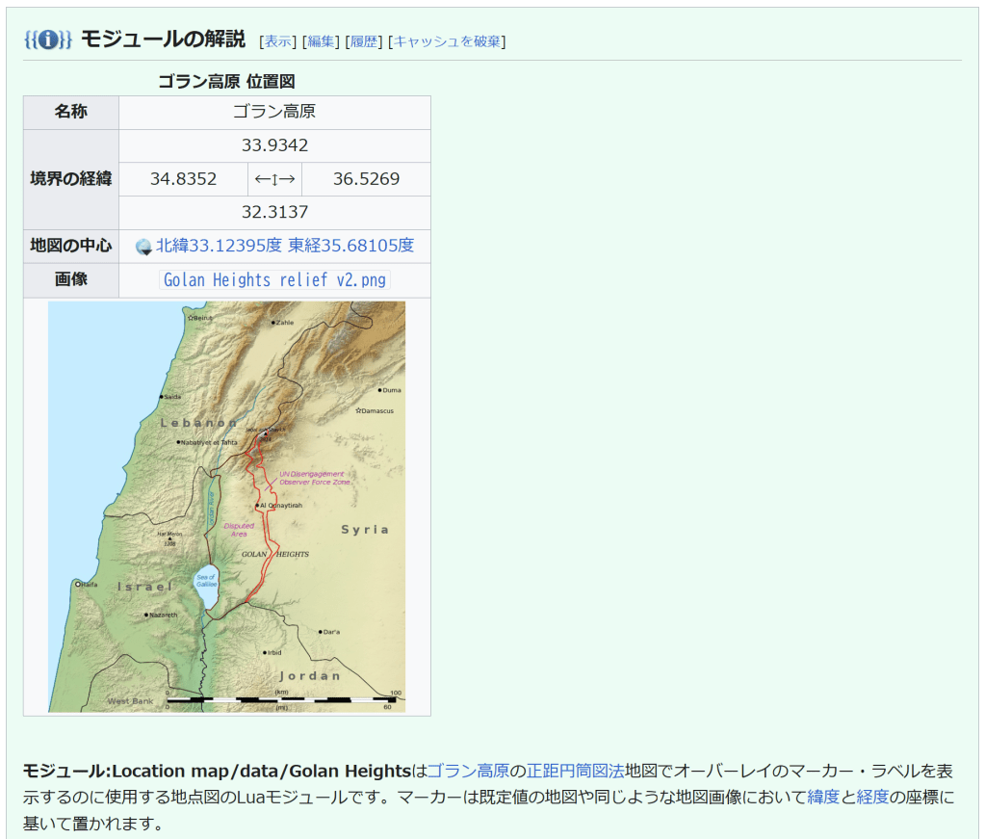
Task: Click the Haifa city marker on the map
Action: point(78,584)
